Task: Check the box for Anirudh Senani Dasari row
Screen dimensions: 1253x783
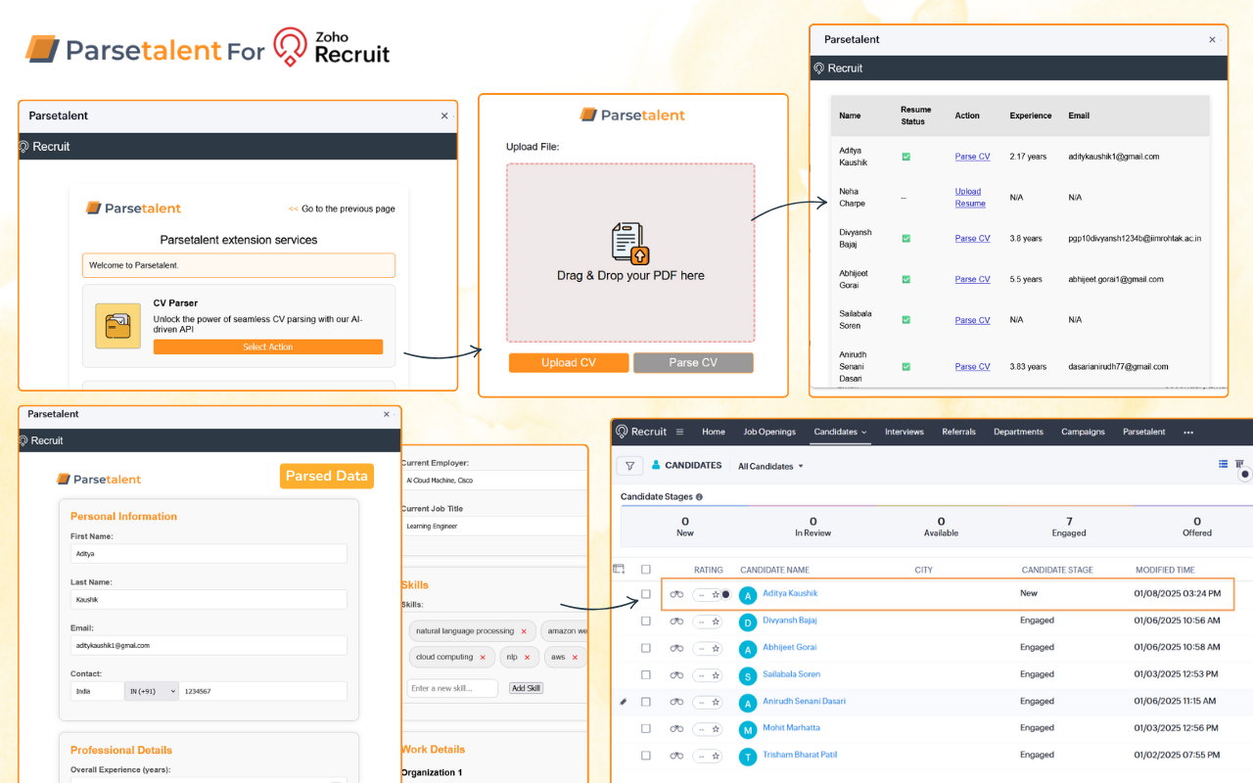Action: (x=645, y=702)
